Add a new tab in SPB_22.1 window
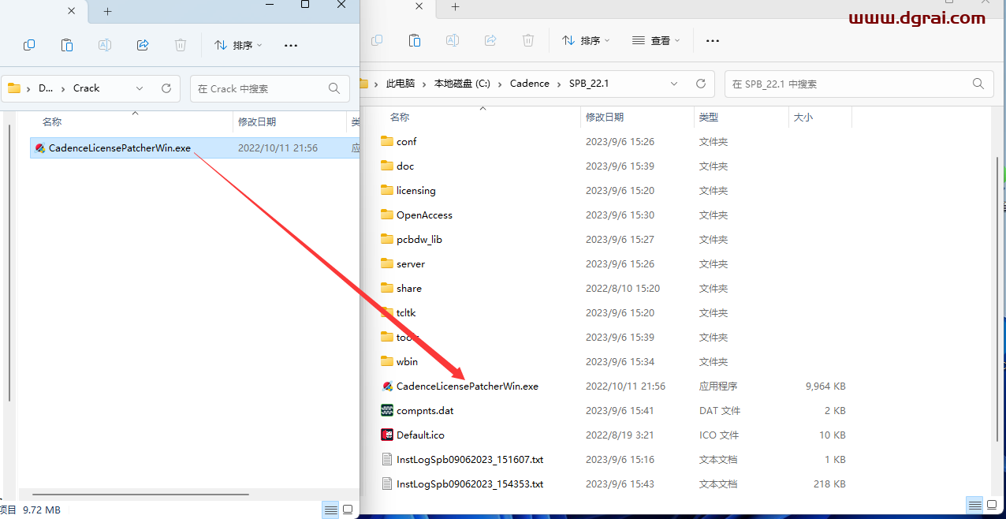 point(455,7)
